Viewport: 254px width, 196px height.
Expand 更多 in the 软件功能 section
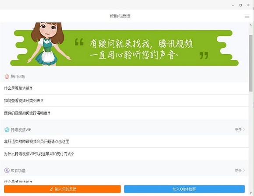click(x=240, y=171)
